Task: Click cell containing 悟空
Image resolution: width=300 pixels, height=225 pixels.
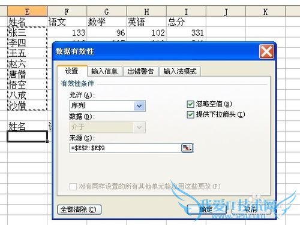Action: pos(27,84)
